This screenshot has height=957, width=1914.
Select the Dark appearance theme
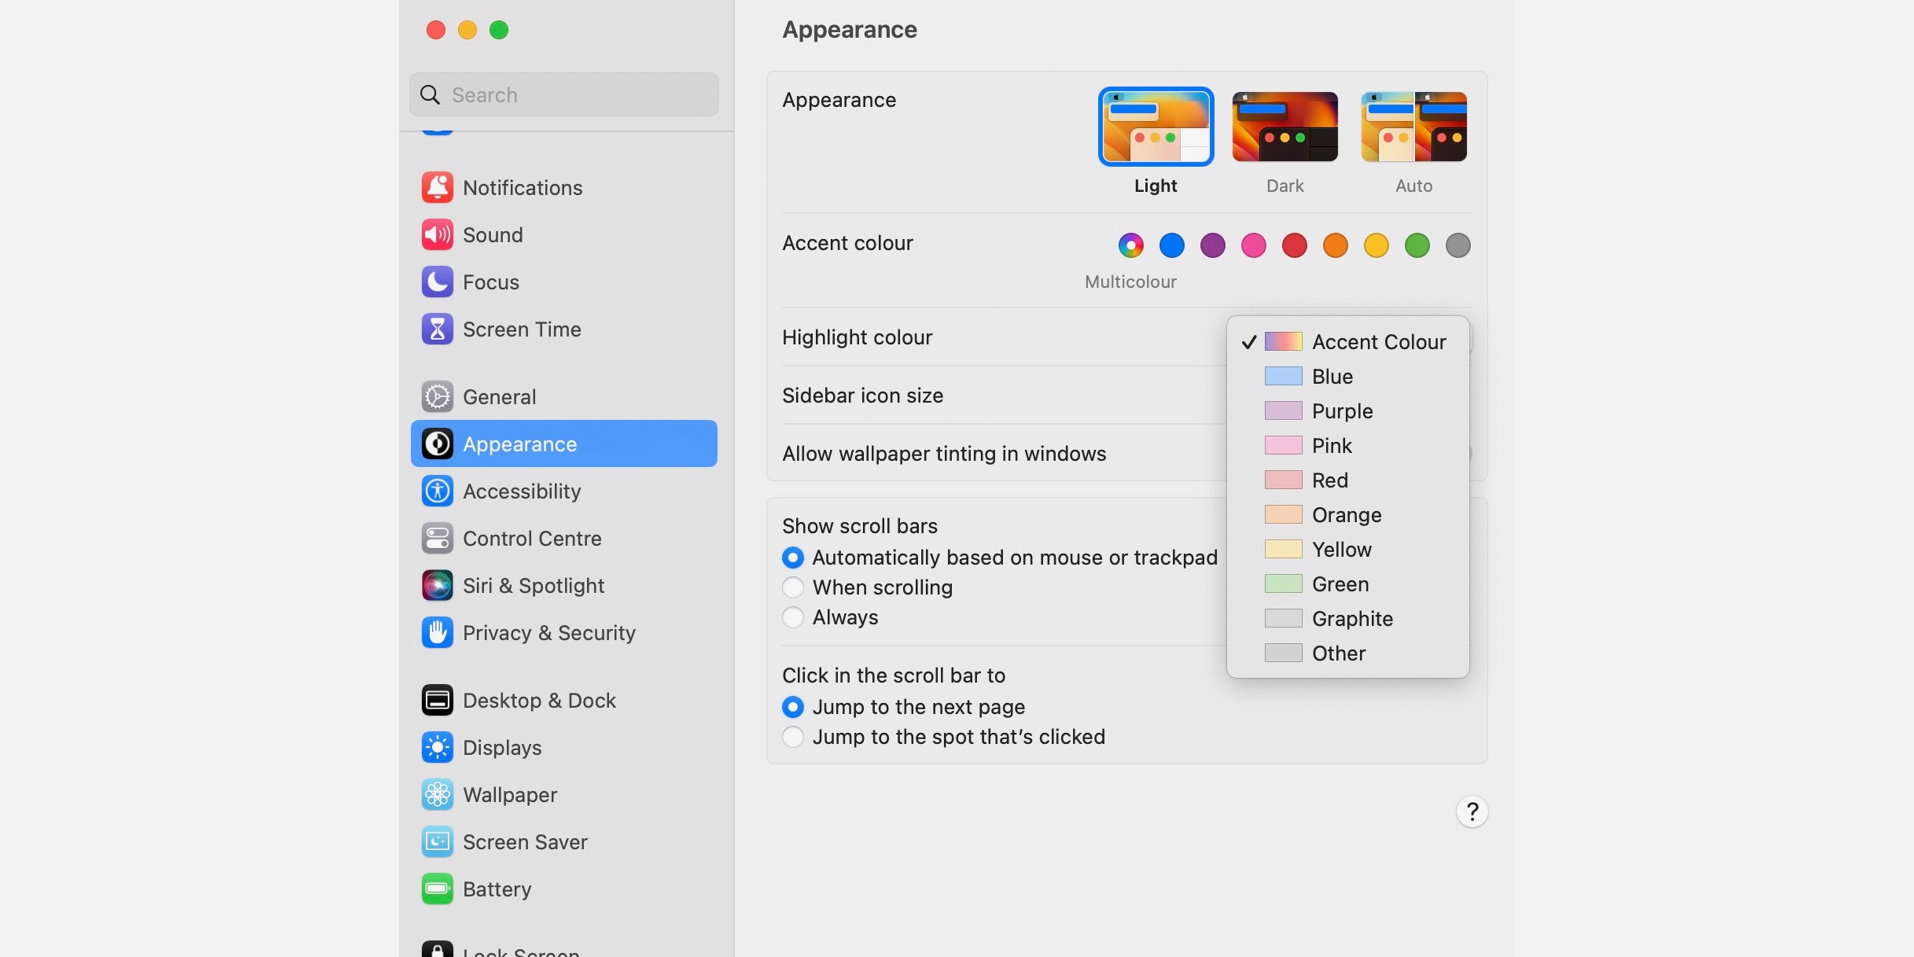coord(1285,126)
